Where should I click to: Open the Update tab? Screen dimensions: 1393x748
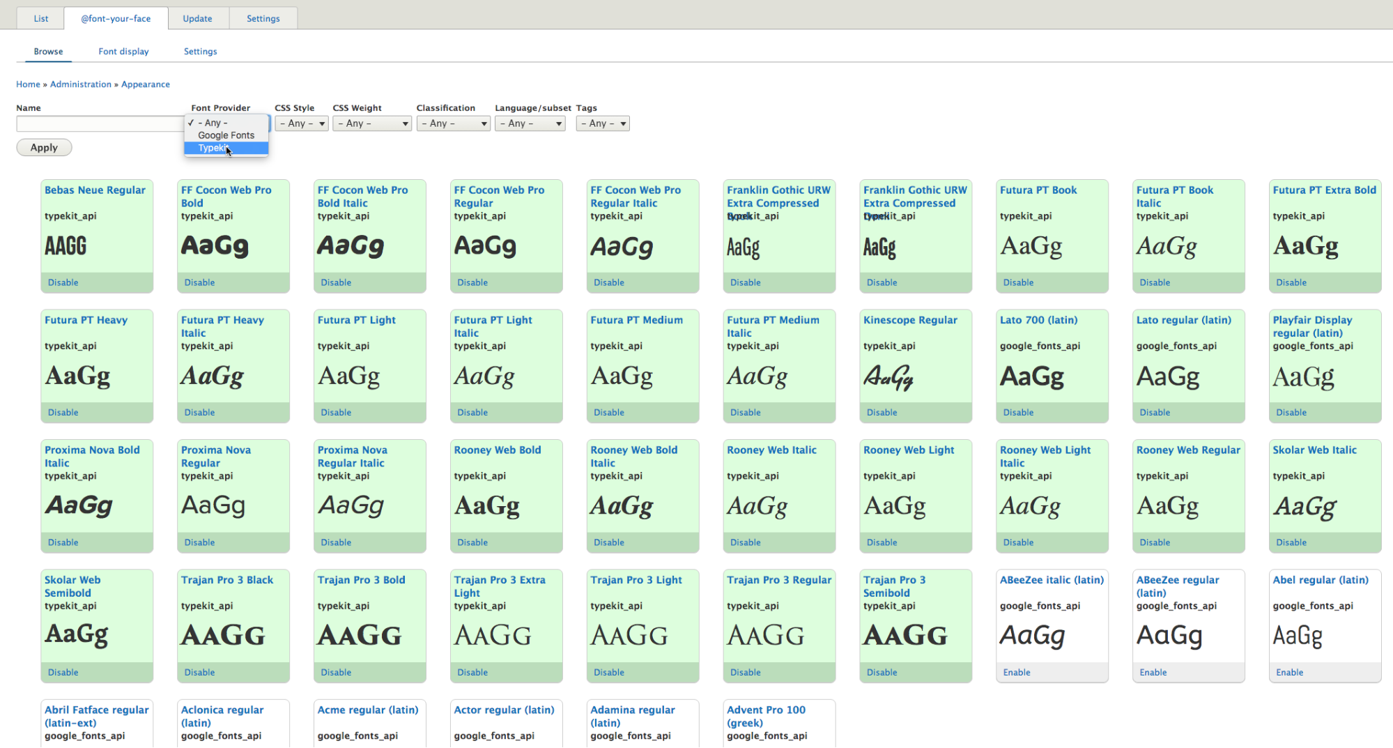pos(197,19)
